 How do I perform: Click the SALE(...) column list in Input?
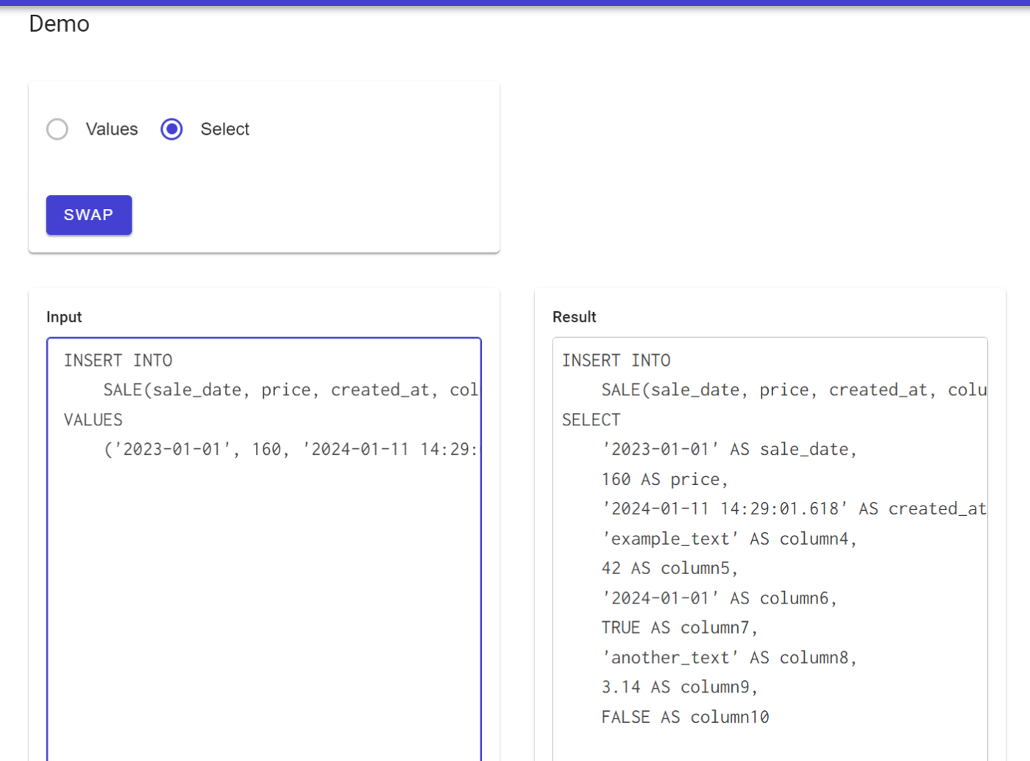(291, 390)
